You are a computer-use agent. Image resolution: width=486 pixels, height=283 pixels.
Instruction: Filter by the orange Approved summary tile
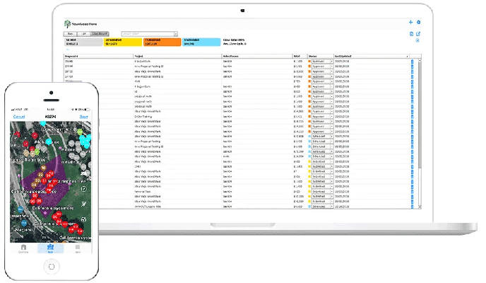pyautogui.click(x=162, y=42)
